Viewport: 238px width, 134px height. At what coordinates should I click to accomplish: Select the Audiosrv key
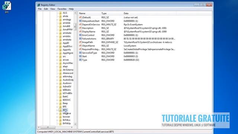point(67,83)
